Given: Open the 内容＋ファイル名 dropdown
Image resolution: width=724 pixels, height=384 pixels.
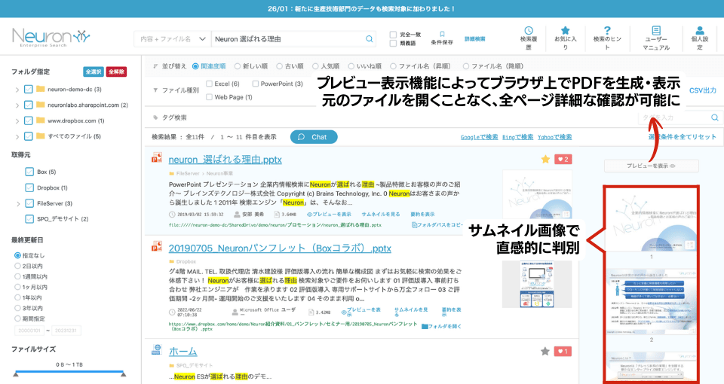Looking at the screenshot, I should pyautogui.click(x=172, y=38).
